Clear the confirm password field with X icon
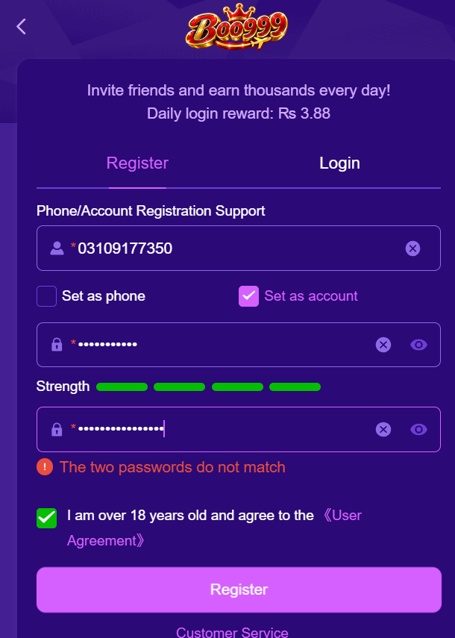The height and width of the screenshot is (638, 455). (x=383, y=429)
